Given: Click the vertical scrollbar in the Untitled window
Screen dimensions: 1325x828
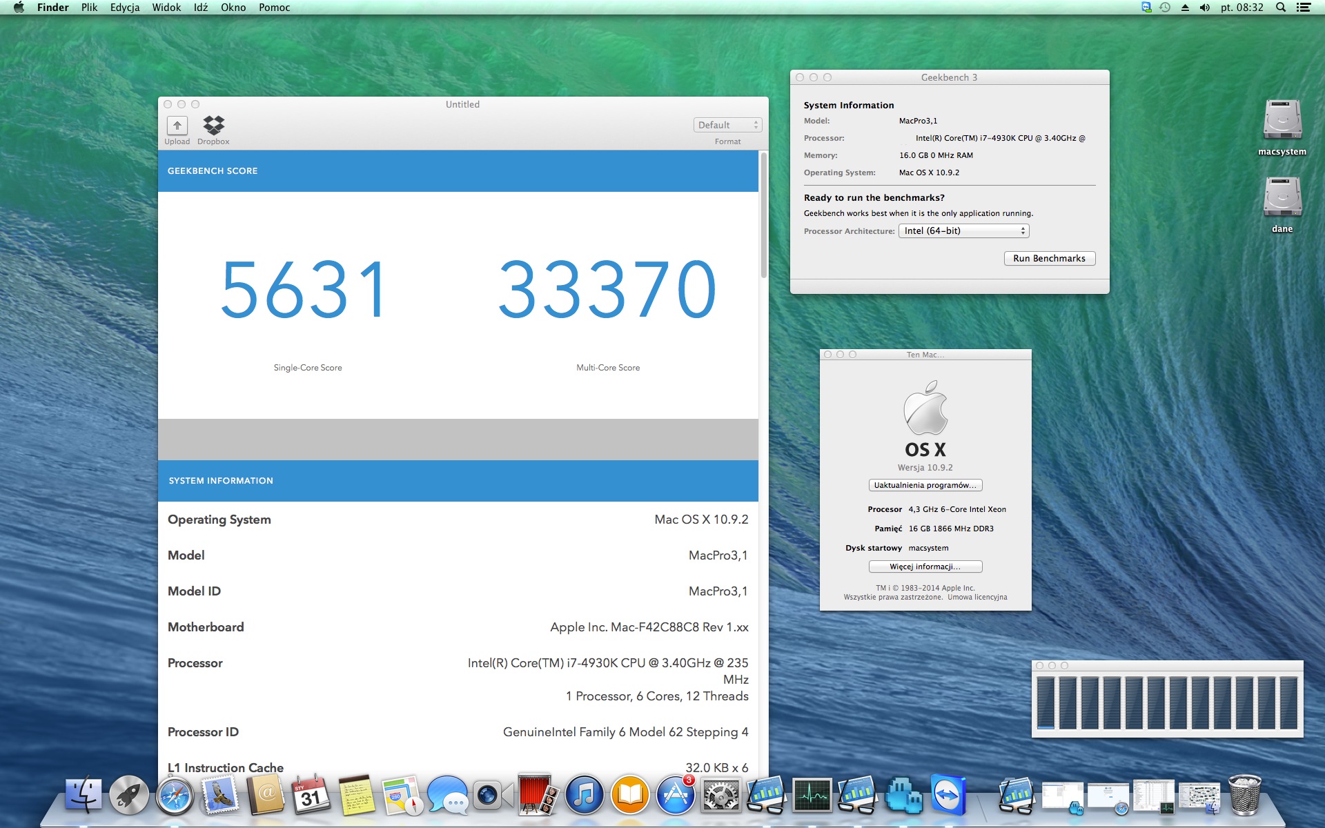Looking at the screenshot, I should (763, 217).
